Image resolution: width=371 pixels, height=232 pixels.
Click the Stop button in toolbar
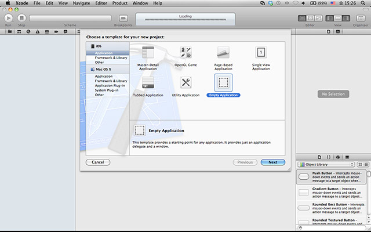click(21, 18)
